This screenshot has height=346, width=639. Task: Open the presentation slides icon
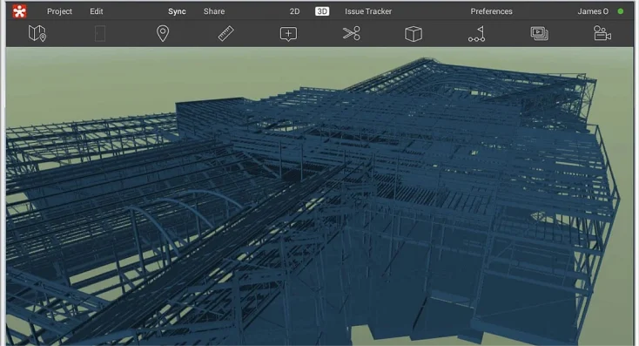tap(539, 33)
